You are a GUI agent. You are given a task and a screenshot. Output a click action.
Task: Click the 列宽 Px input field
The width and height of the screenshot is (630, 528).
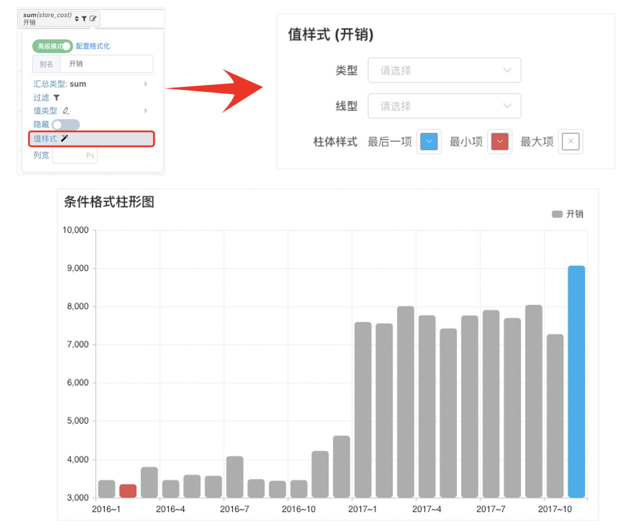tap(75, 155)
